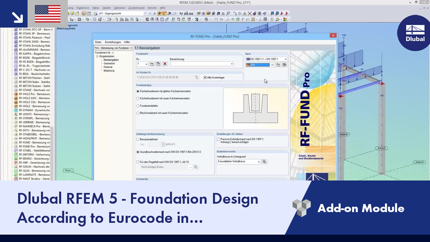Open RF-FUND - Bemessung module entry
Screen dimensions: 430x242
pos(34,142)
